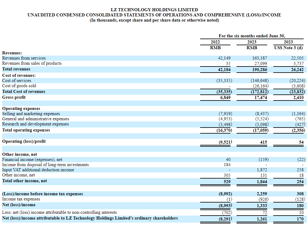This screenshot has width=307, height=225.
Task: Click 'Input VAT additional deduction income' label
Action: [38, 170]
